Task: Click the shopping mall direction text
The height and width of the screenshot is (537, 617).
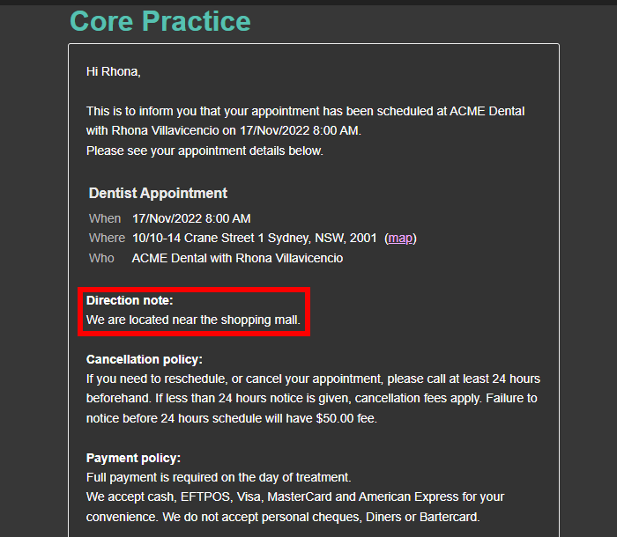Action: coord(193,320)
